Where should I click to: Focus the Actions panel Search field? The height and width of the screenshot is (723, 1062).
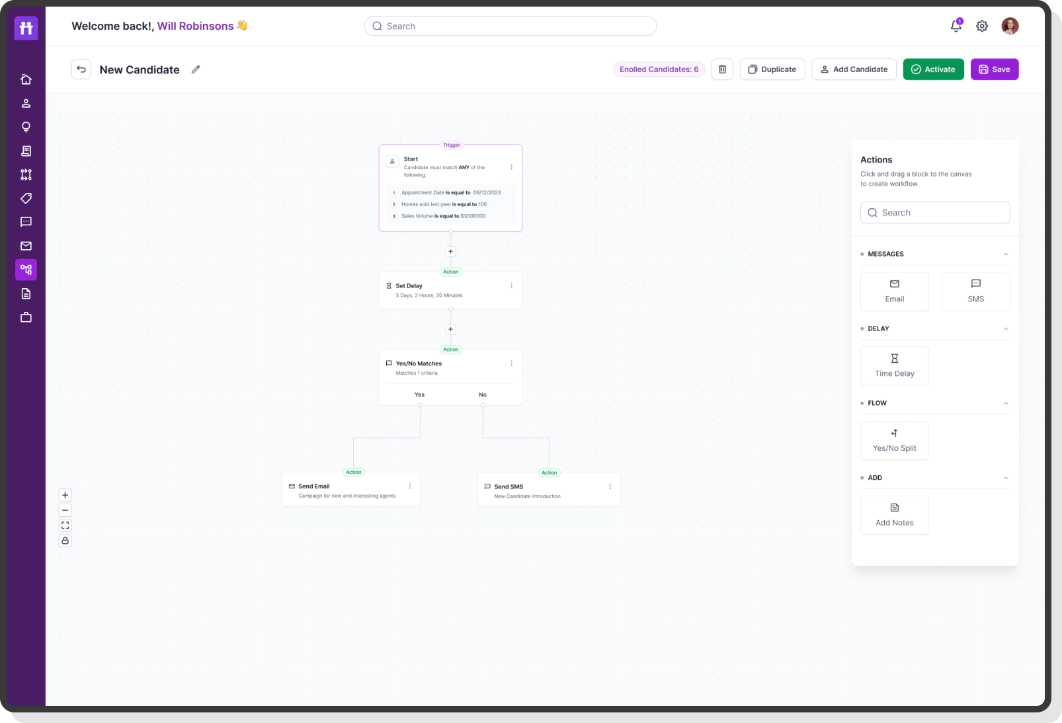point(935,213)
